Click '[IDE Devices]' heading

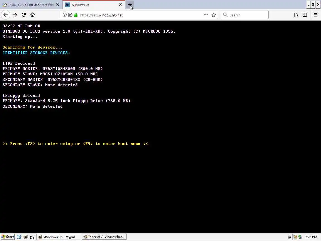coord(19,63)
